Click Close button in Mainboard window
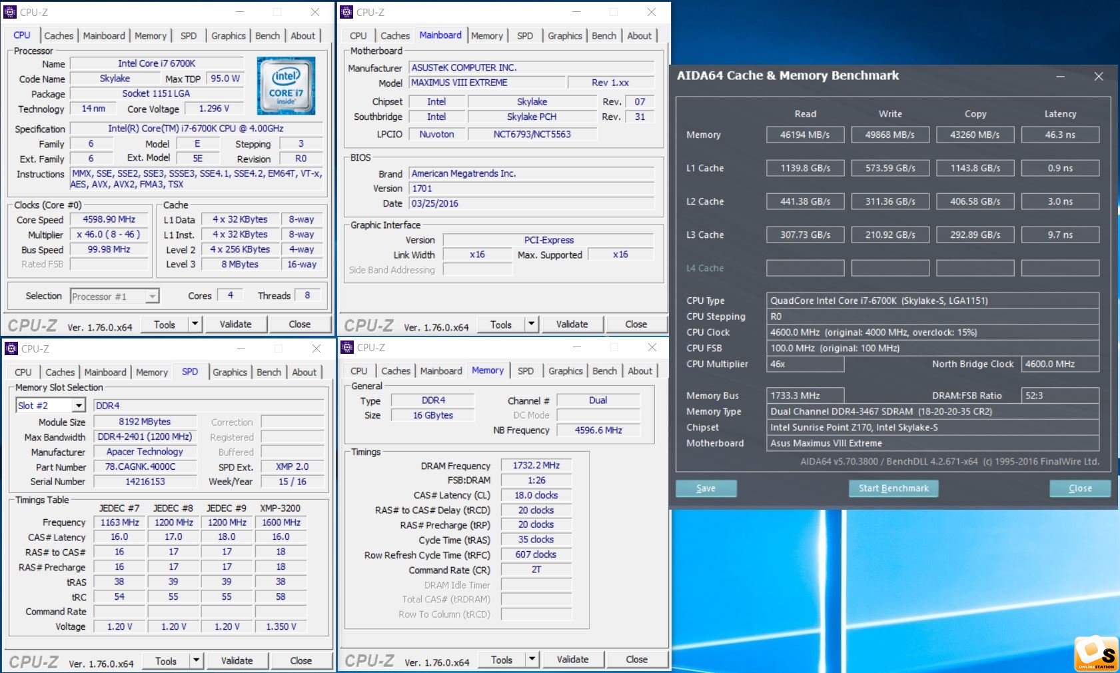 click(636, 325)
